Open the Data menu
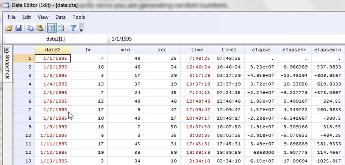345x165 pixels. (60, 17)
